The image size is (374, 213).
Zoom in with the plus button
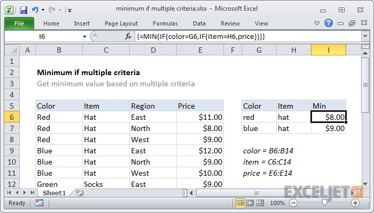355,203
